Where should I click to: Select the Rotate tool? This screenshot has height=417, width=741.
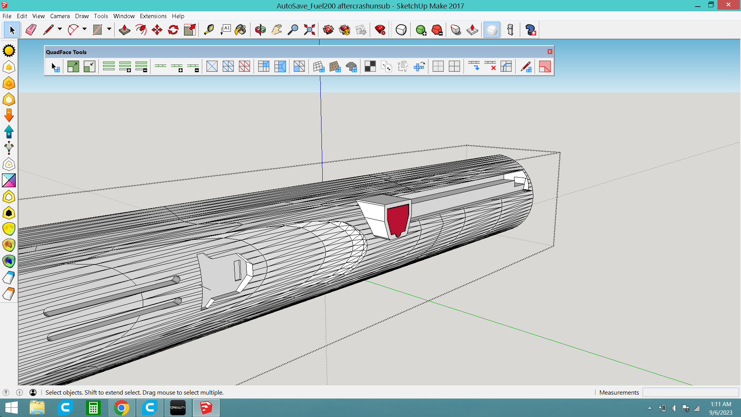pyautogui.click(x=173, y=30)
